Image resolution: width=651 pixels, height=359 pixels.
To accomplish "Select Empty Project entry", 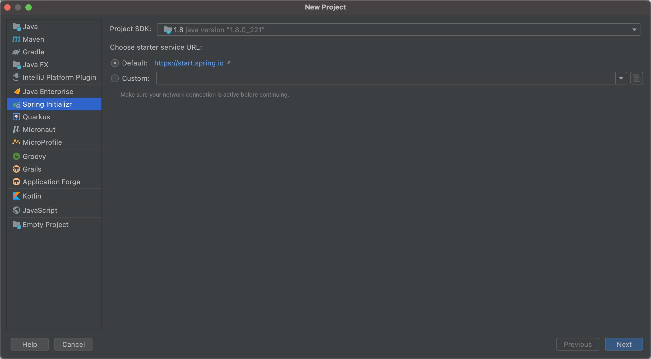I will click(x=54, y=225).
